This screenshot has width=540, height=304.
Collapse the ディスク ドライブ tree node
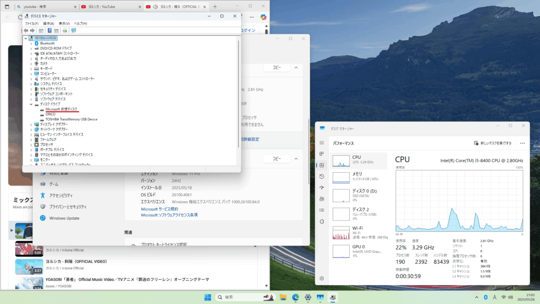point(31,104)
